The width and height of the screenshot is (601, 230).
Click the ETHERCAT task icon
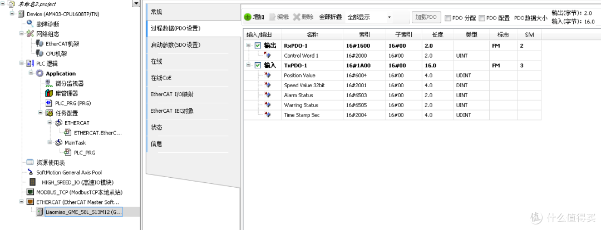click(58, 123)
